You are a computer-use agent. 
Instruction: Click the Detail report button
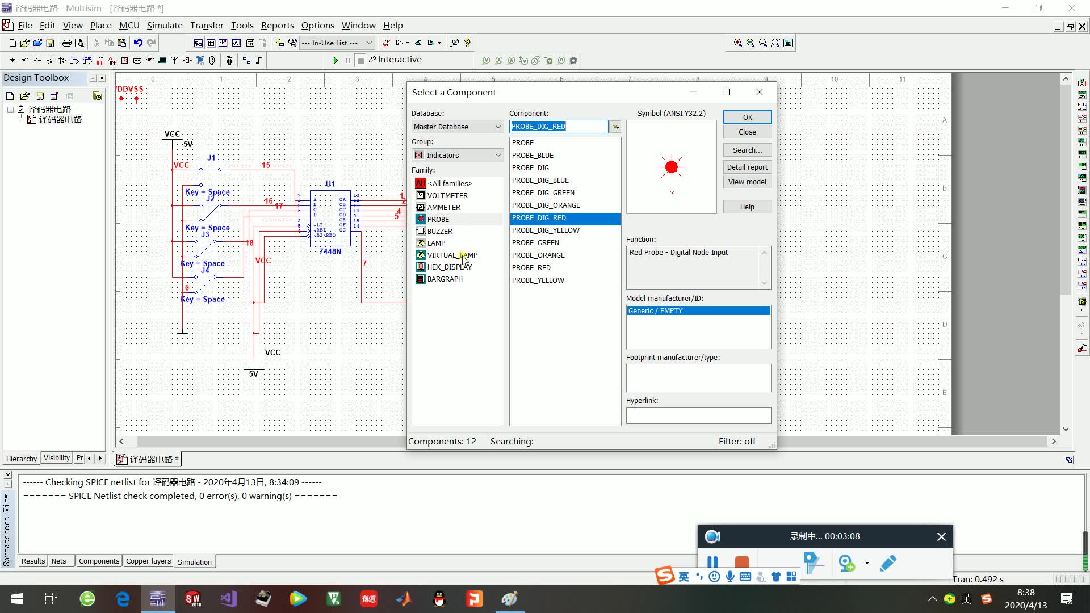[747, 167]
